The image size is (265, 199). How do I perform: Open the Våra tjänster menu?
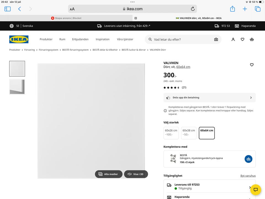[x=125, y=39]
